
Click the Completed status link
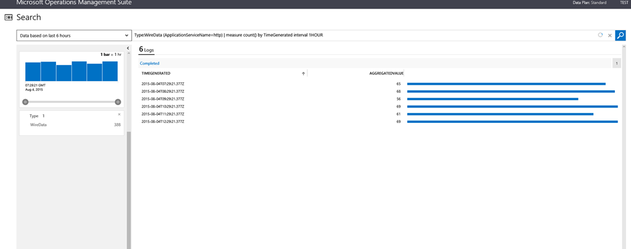pos(150,63)
